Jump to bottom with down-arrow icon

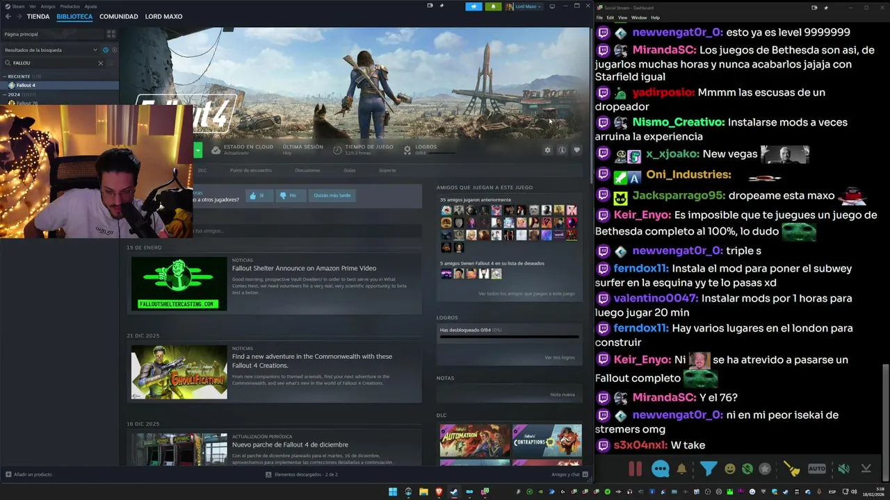866,469
